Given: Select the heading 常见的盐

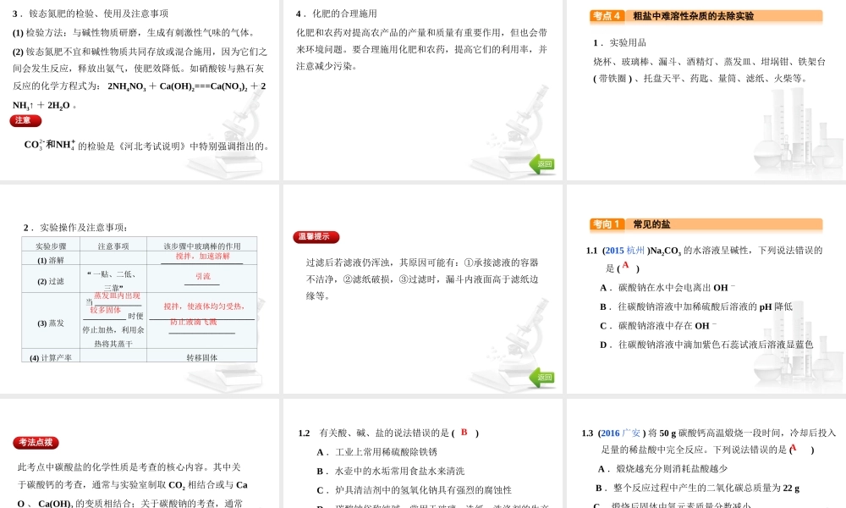Looking at the screenshot, I should [651, 224].
